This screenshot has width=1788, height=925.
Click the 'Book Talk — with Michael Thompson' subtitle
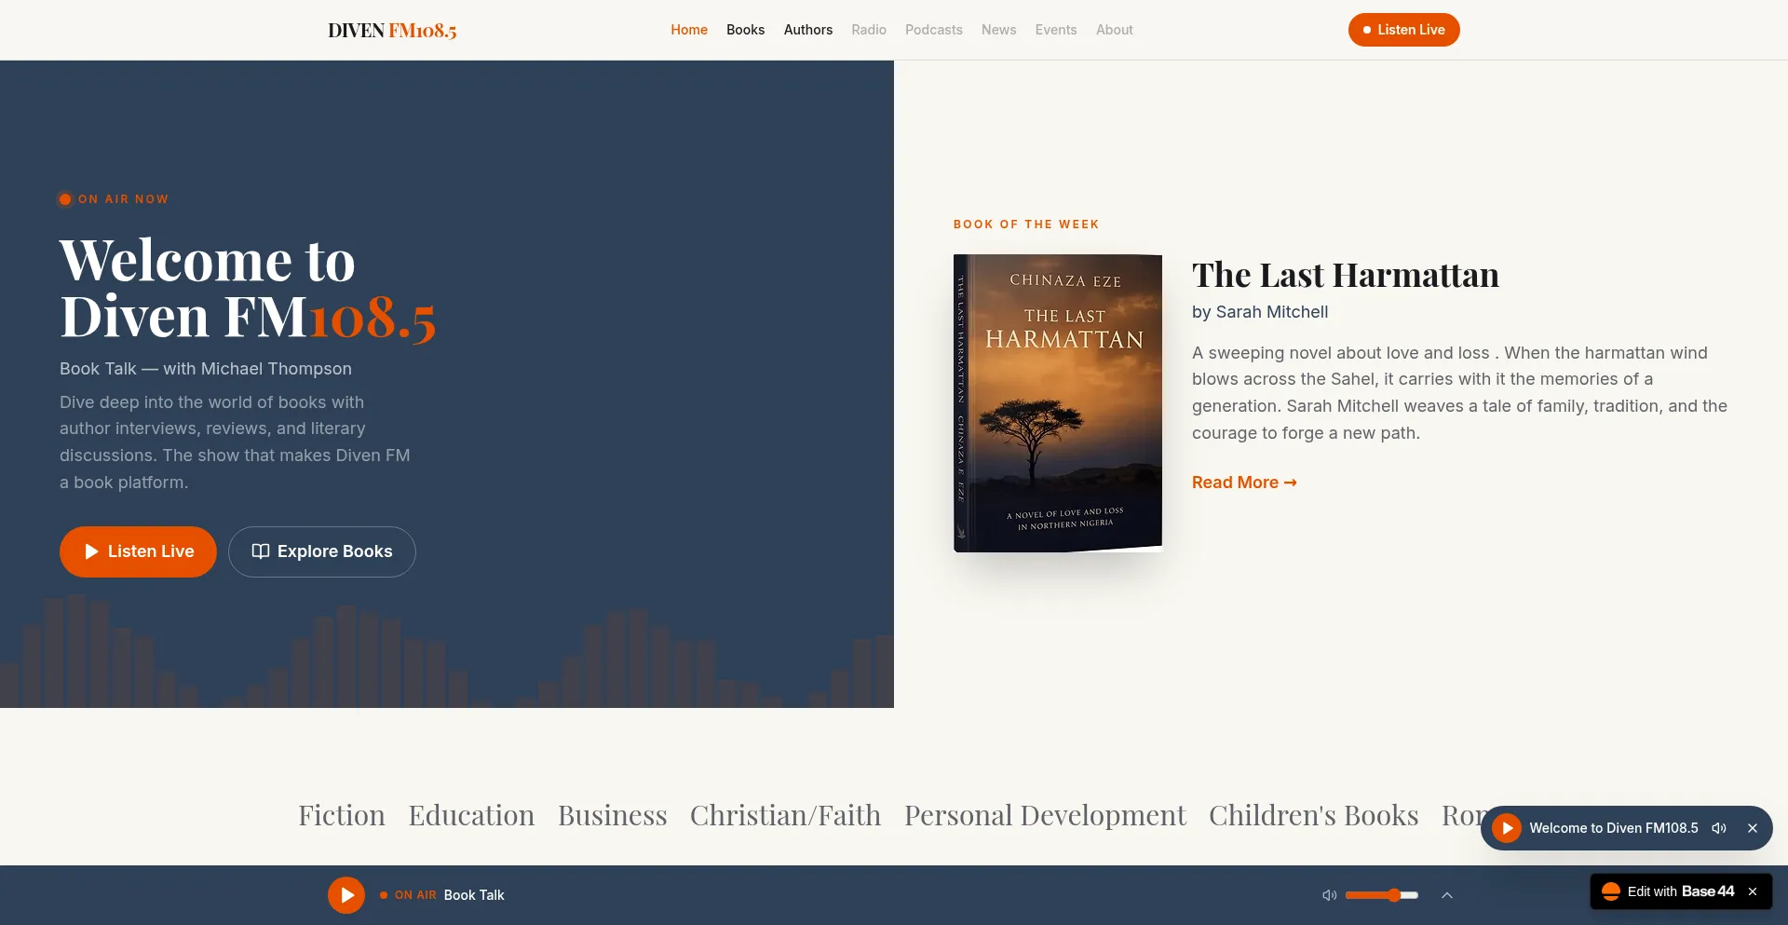point(206,369)
